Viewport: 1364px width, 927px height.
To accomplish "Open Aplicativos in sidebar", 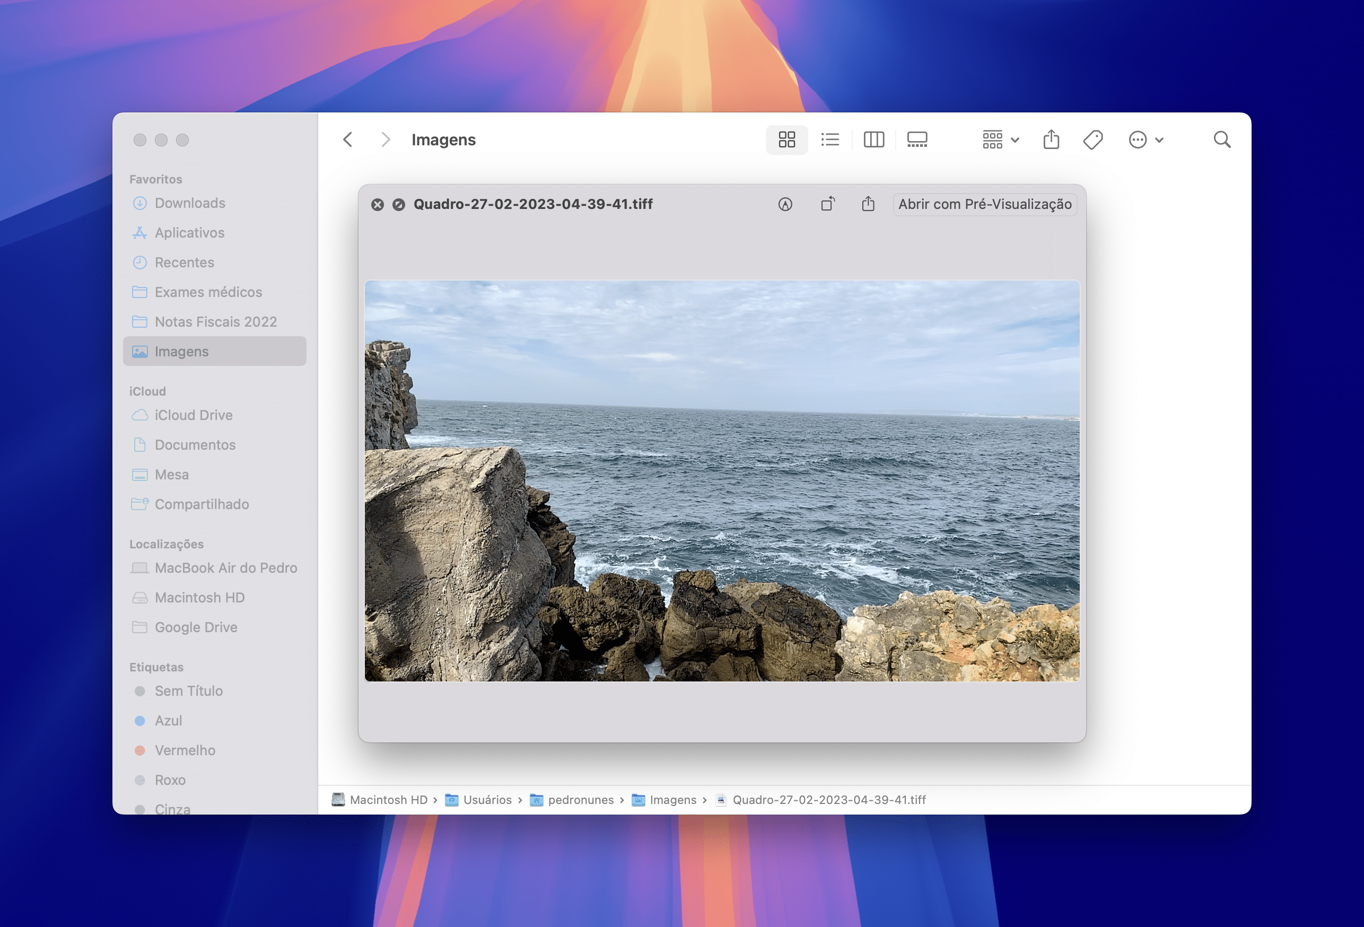I will click(x=215, y=232).
